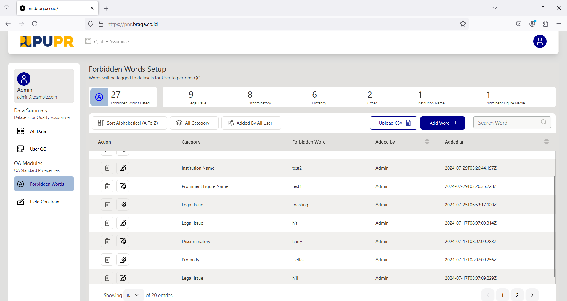Click trash icon for 'Hellas' row
Screen dimensions: 567x301
(107, 260)
